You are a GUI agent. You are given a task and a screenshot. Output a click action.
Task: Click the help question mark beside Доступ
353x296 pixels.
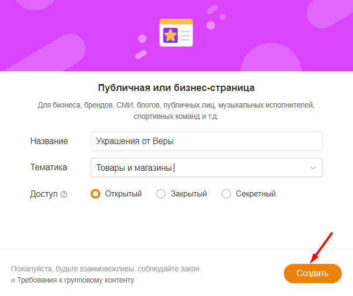(64, 194)
